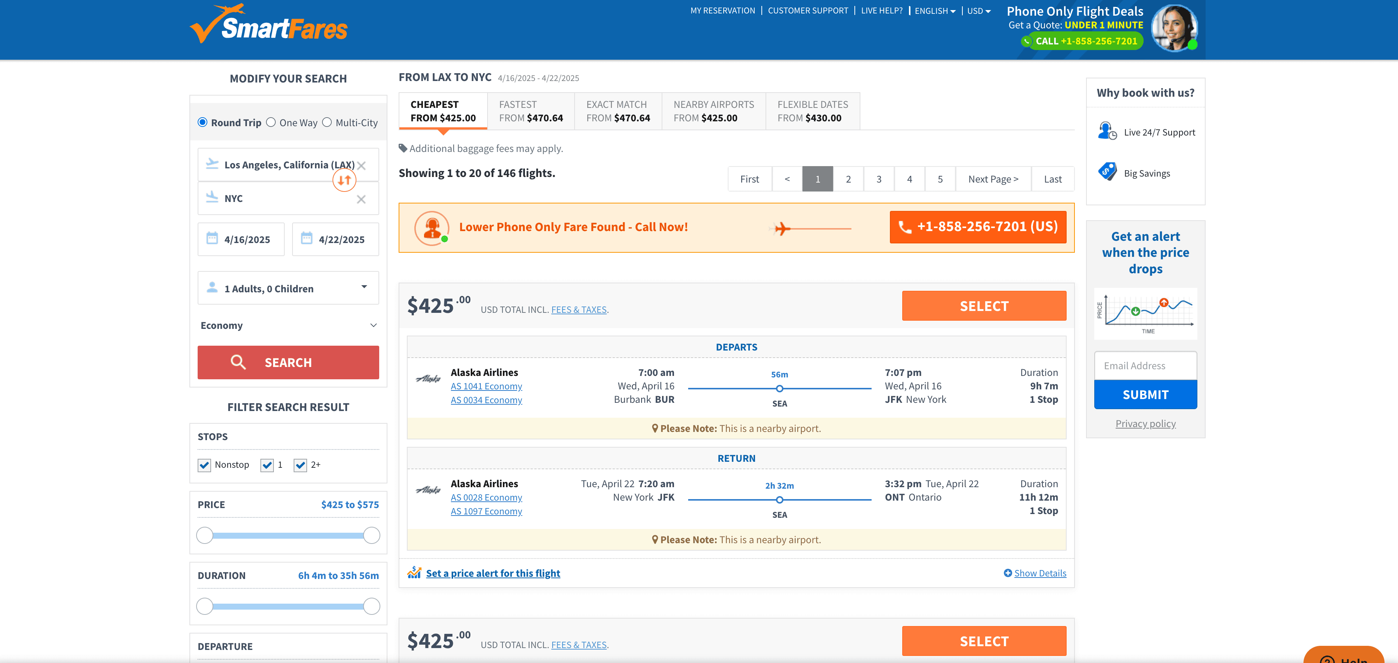
Task: Open the USD currency dropdown
Action: (x=978, y=11)
